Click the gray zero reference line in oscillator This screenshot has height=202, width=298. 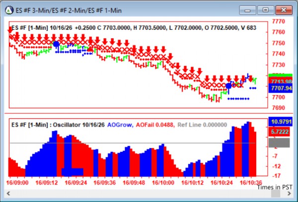coord(133,143)
